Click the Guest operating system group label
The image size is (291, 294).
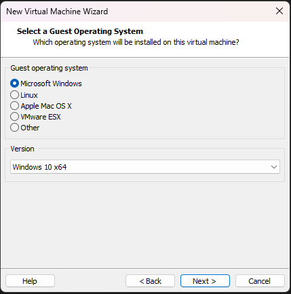49,68
